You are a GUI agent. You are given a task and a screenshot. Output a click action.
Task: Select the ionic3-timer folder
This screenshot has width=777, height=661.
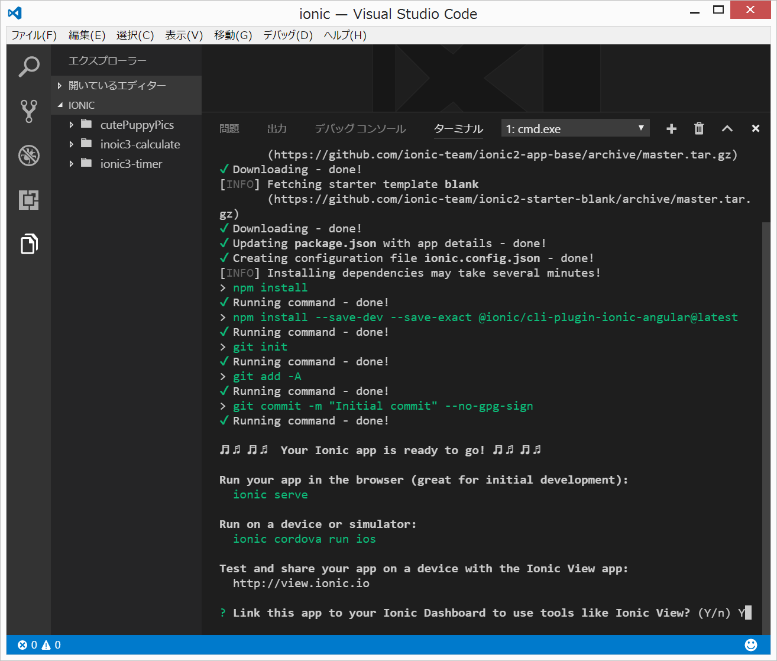(131, 164)
